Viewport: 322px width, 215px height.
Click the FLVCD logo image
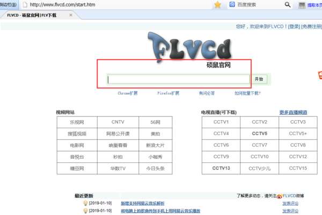point(190,47)
